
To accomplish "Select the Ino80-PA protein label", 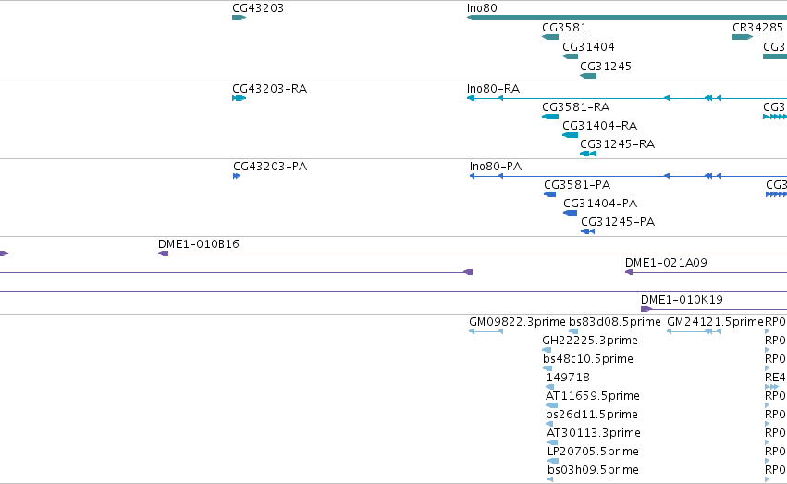I will pyautogui.click(x=496, y=167).
